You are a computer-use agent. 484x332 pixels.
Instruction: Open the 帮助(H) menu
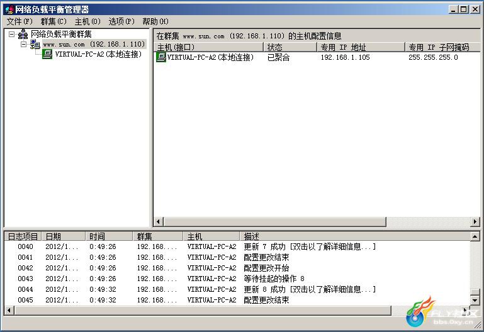coord(155,21)
